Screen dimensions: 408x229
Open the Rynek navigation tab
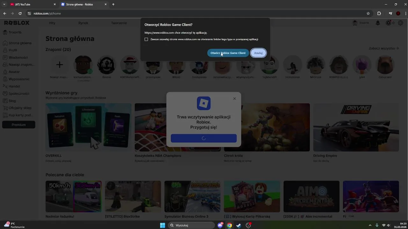click(83, 23)
